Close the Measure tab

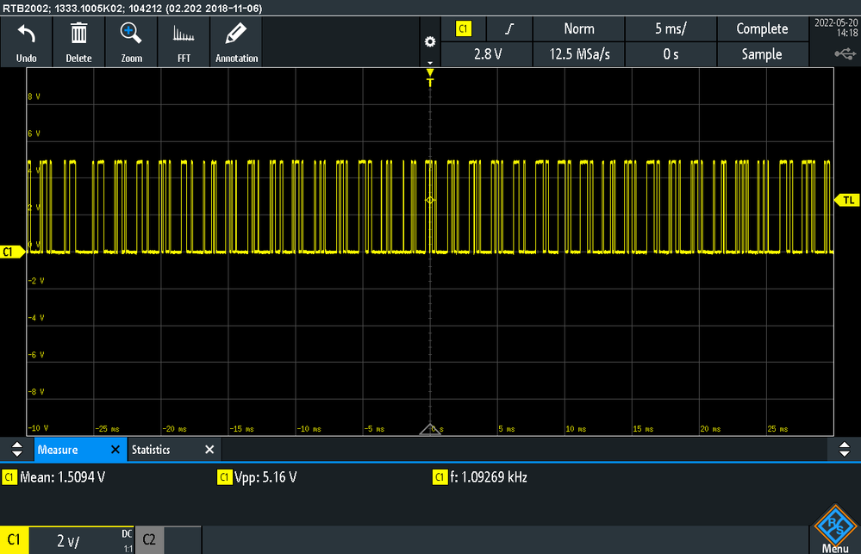[115, 450]
